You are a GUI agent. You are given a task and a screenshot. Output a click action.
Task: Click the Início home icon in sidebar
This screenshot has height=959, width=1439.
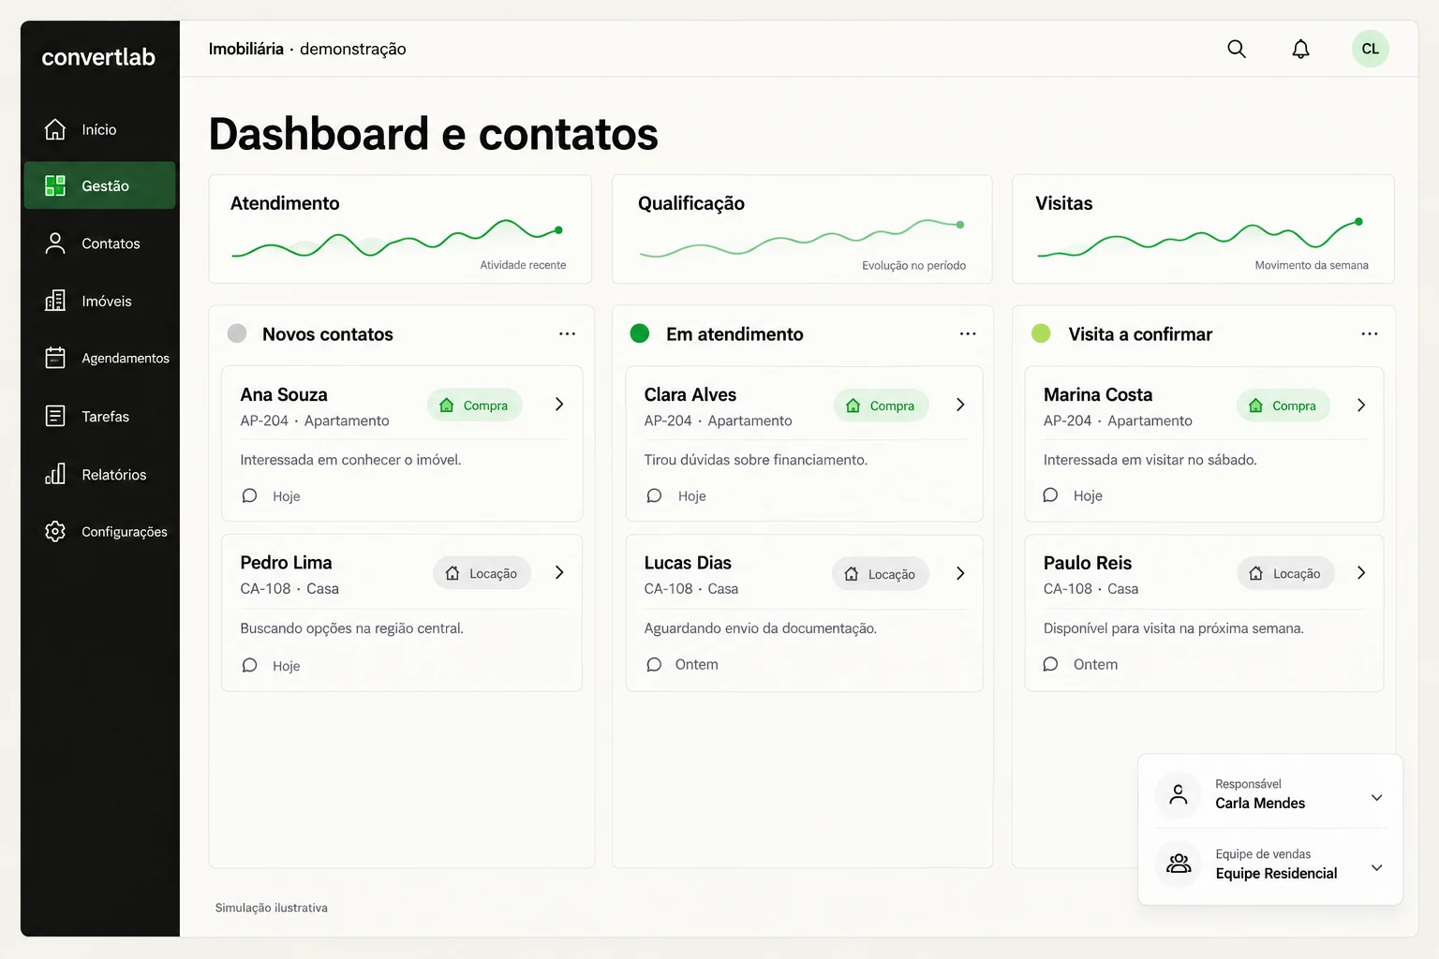click(x=55, y=129)
